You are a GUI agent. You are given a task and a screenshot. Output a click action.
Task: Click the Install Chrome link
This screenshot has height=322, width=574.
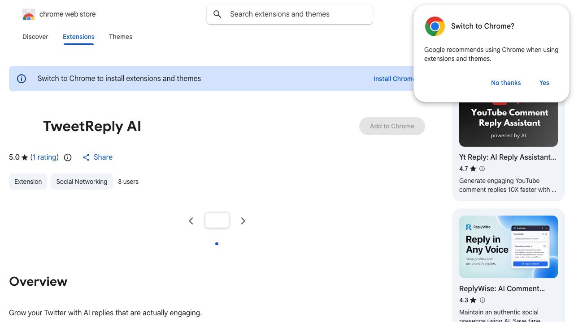[x=395, y=79]
